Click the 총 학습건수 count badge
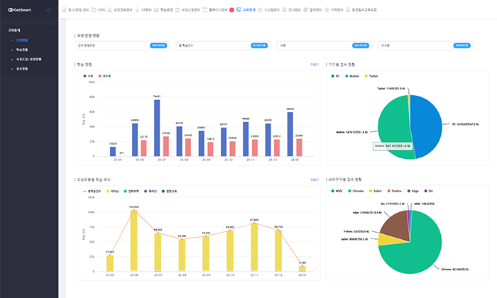 pos(258,45)
